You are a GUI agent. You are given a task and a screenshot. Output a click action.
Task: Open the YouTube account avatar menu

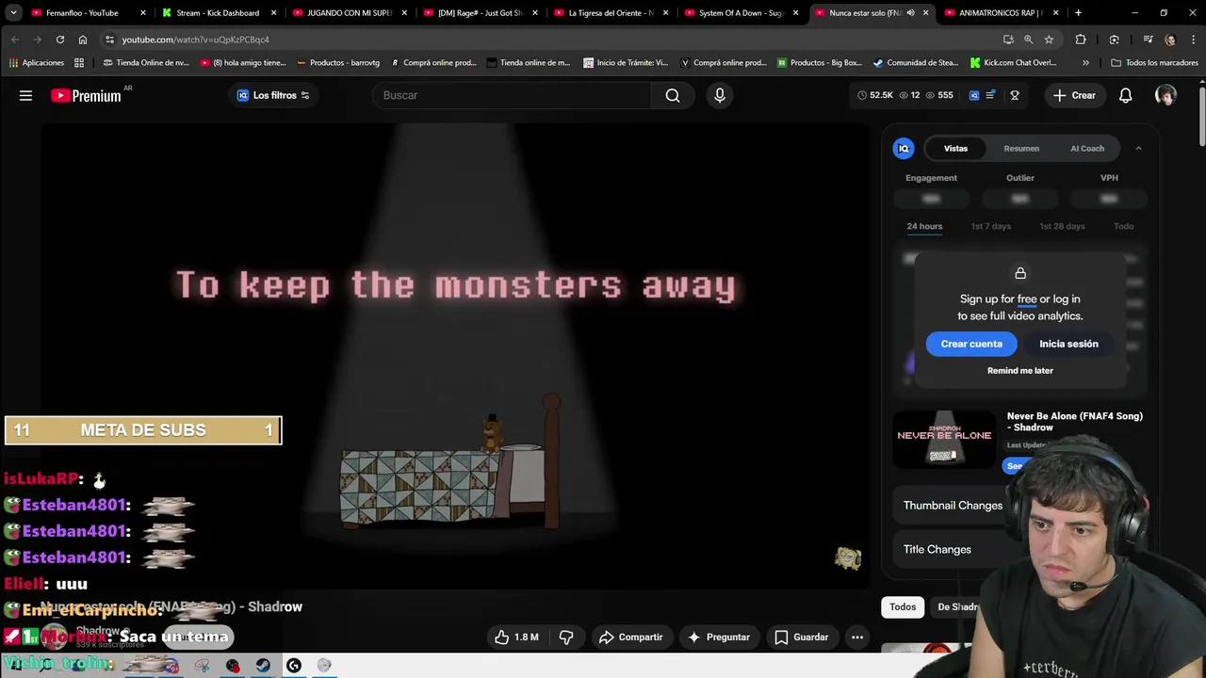pos(1165,95)
